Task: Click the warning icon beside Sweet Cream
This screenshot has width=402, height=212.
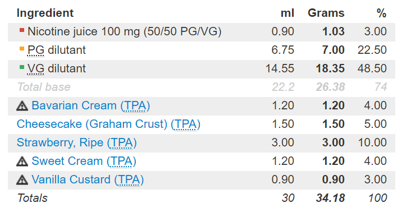Action: tap(22, 162)
